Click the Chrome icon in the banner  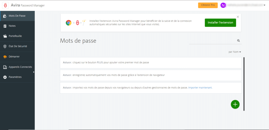click(x=69, y=23)
